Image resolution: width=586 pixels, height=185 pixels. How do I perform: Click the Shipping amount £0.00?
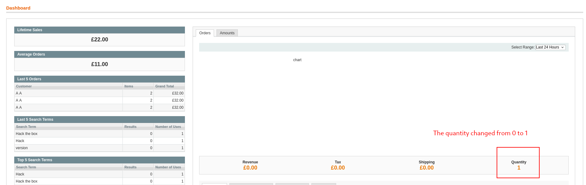click(426, 168)
